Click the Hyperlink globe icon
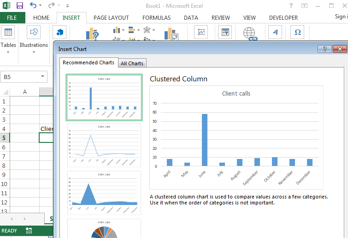The image size is (348, 238). click(x=249, y=34)
